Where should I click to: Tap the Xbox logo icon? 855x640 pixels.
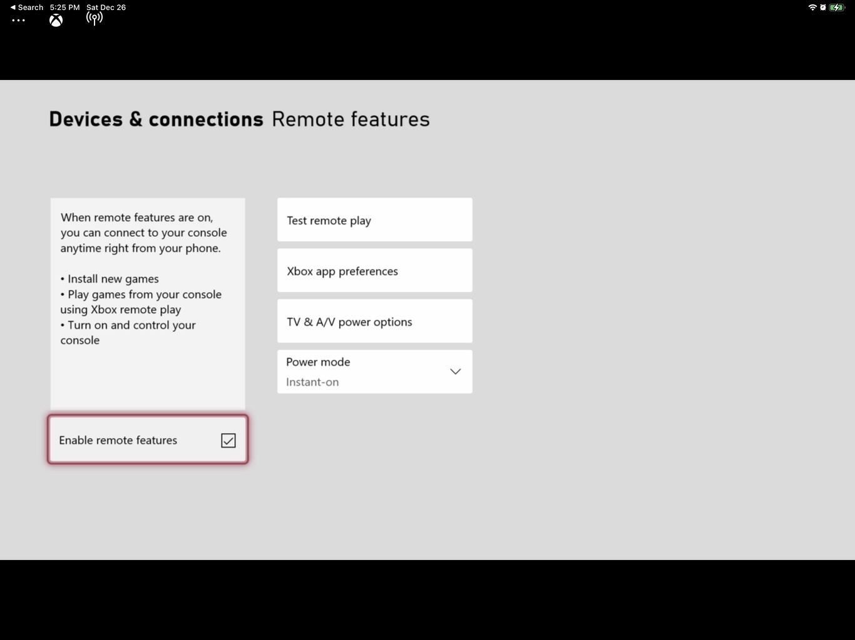coord(56,21)
